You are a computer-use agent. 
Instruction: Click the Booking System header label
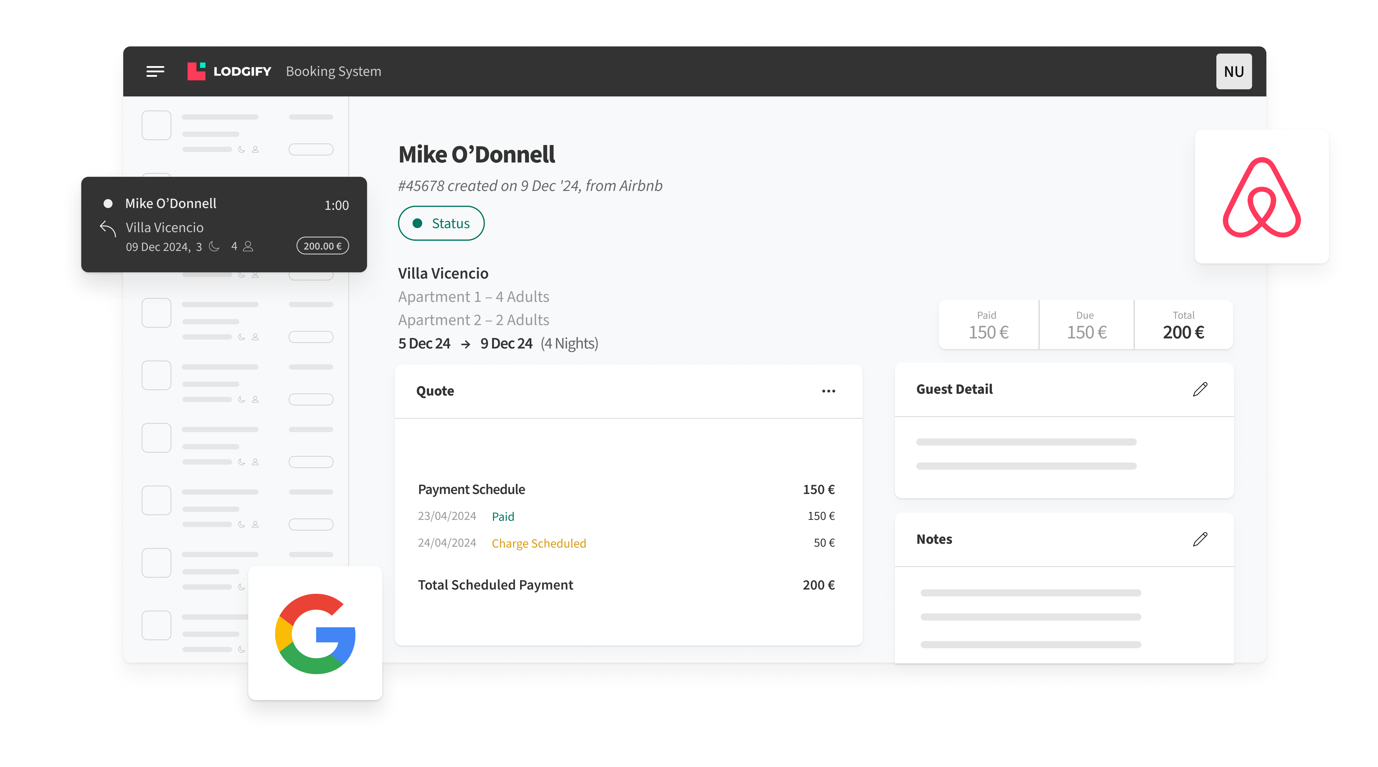click(x=333, y=71)
